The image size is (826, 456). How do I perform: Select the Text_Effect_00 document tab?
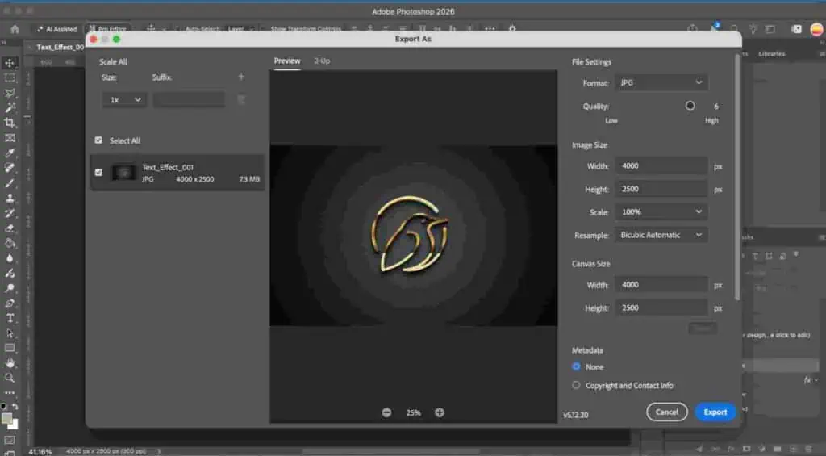(x=60, y=47)
